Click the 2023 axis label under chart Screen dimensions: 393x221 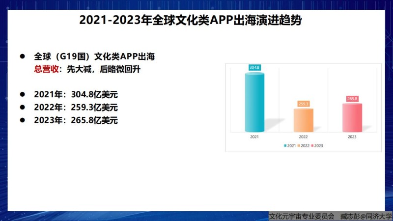point(352,137)
